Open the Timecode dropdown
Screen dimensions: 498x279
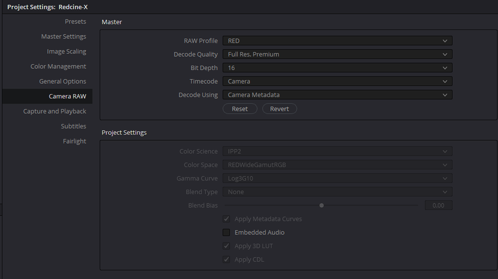[337, 81]
